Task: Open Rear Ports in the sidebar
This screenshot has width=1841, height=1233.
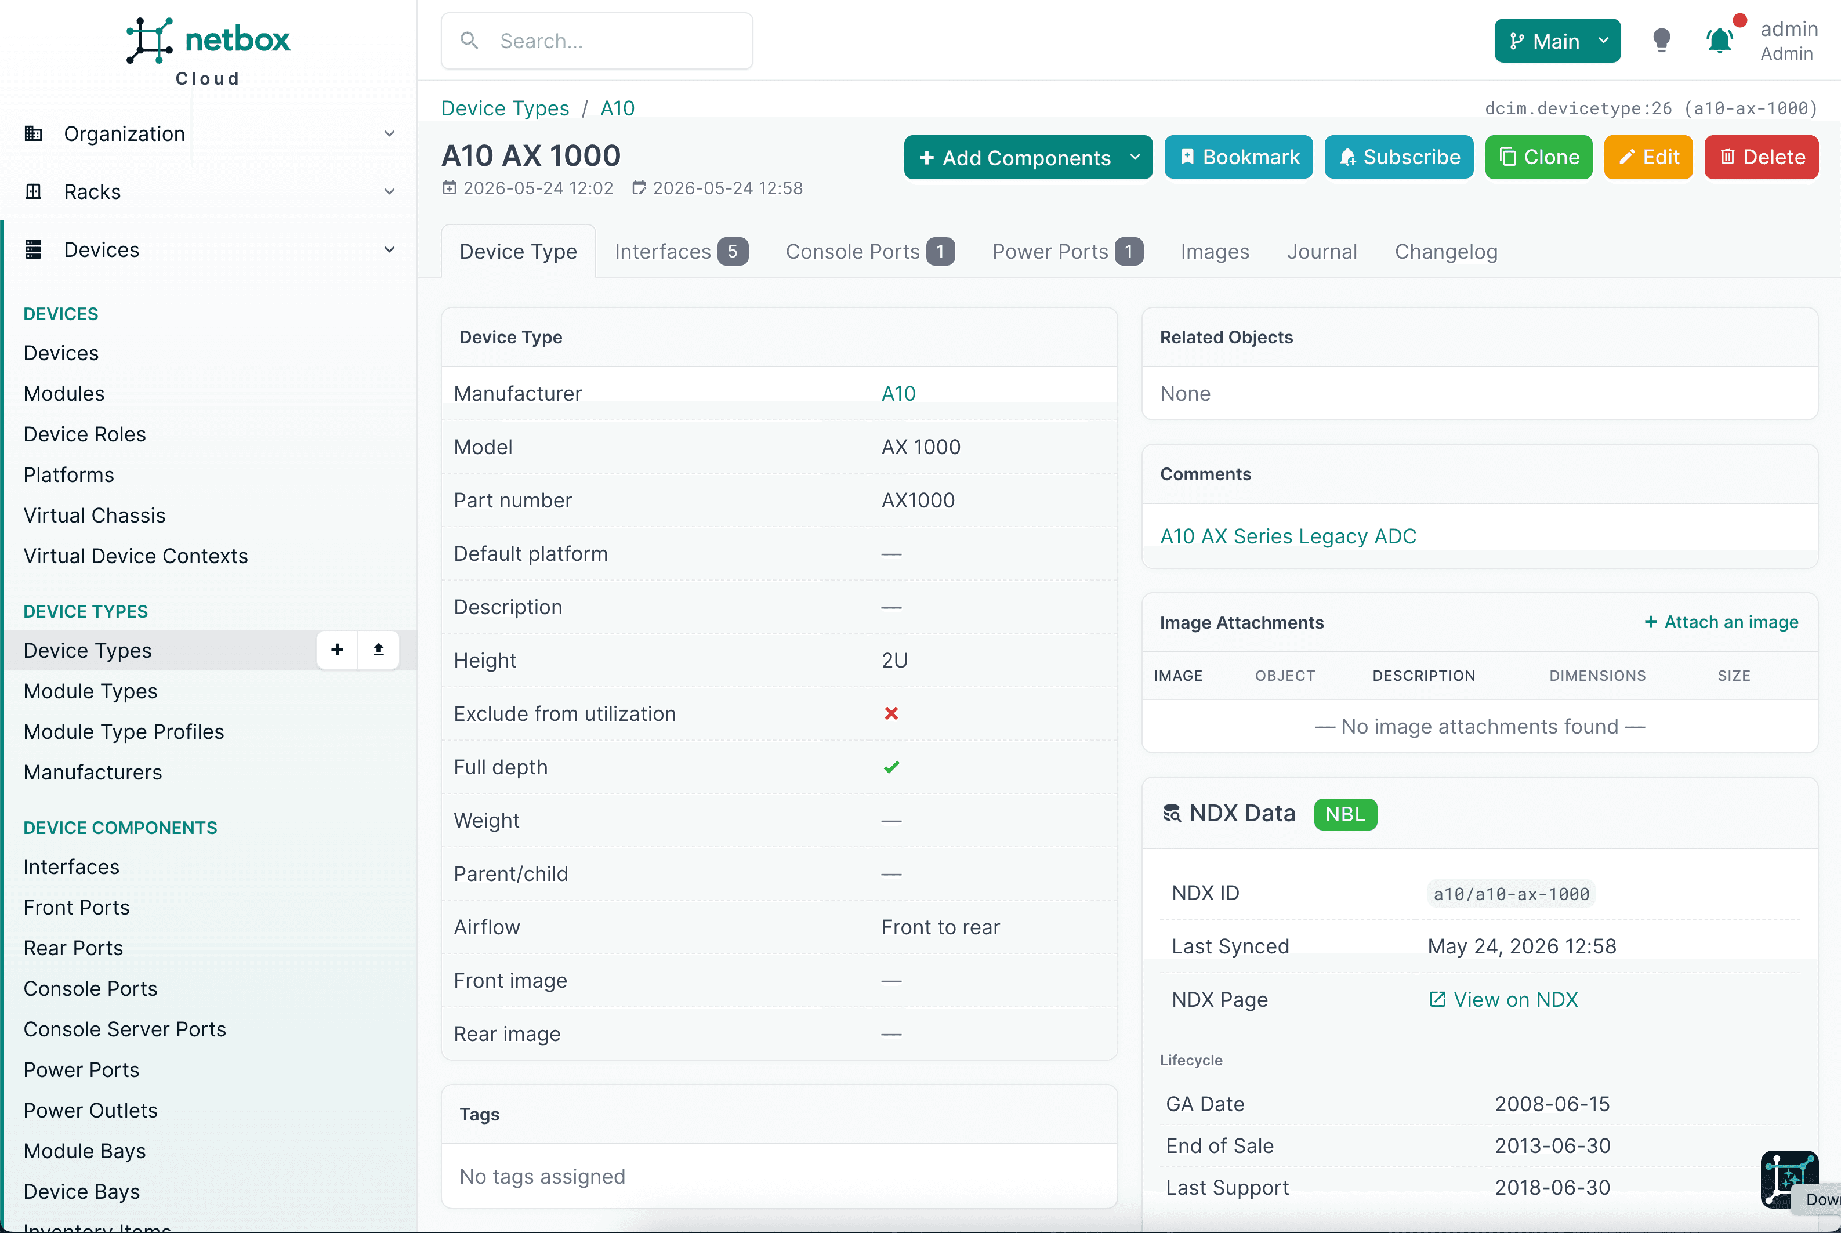Action: [74, 948]
